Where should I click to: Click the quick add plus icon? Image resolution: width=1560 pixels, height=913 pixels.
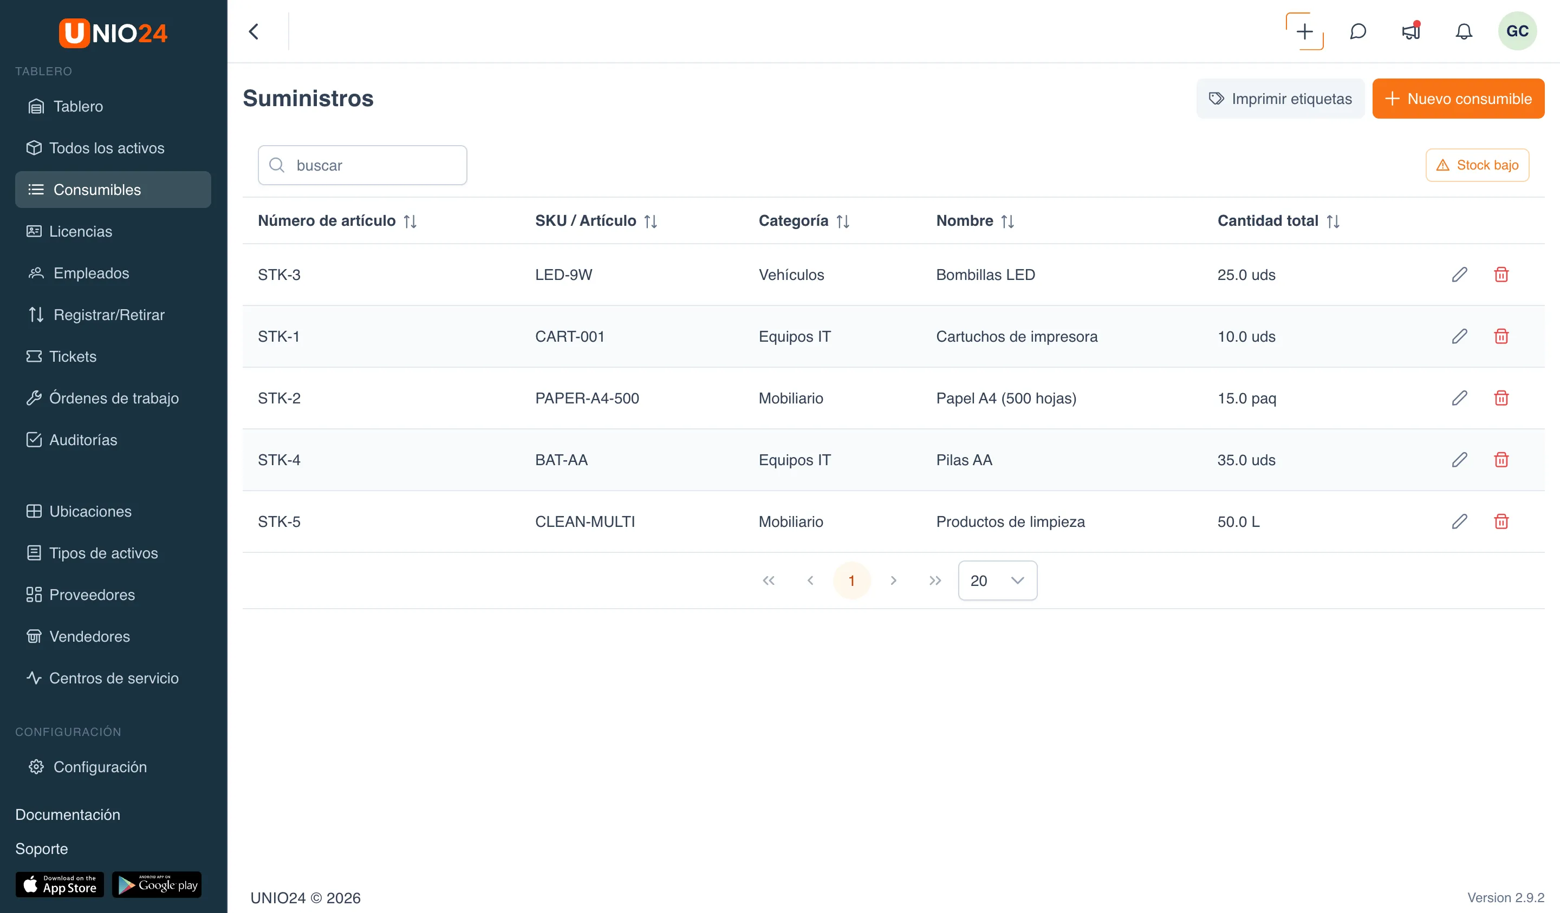pos(1304,31)
